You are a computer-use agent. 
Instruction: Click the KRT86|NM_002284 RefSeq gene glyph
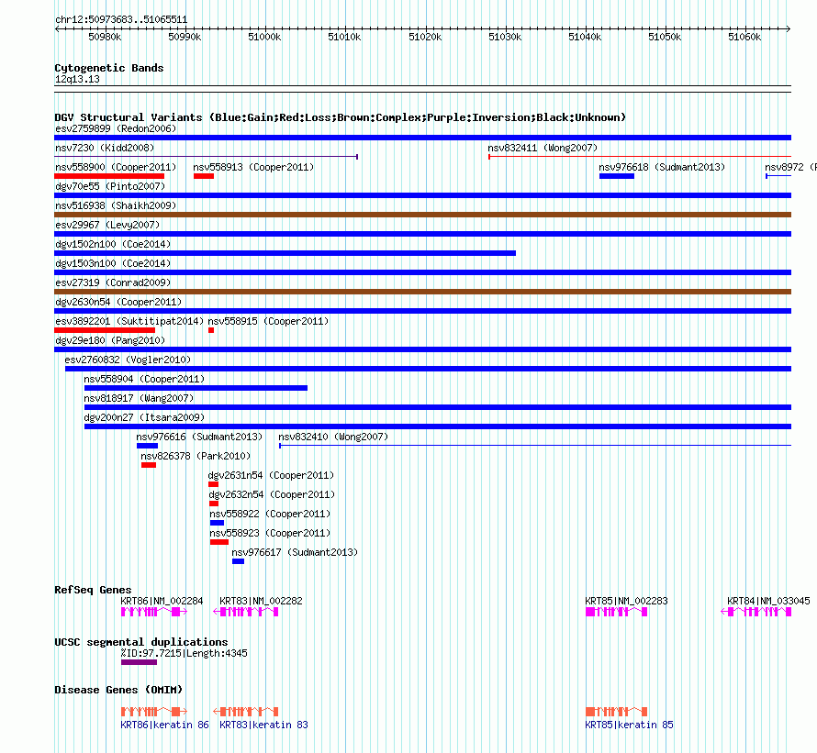(x=154, y=612)
